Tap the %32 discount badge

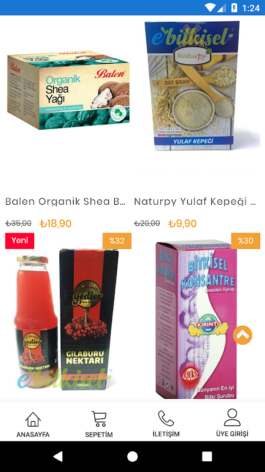click(x=117, y=241)
